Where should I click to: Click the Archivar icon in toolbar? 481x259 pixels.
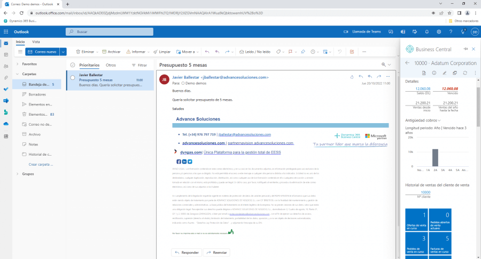104,52
